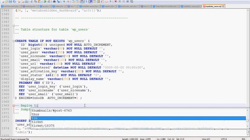Open Find with the binoculars icon
Viewport: 250px width, 140px height.
54,2
